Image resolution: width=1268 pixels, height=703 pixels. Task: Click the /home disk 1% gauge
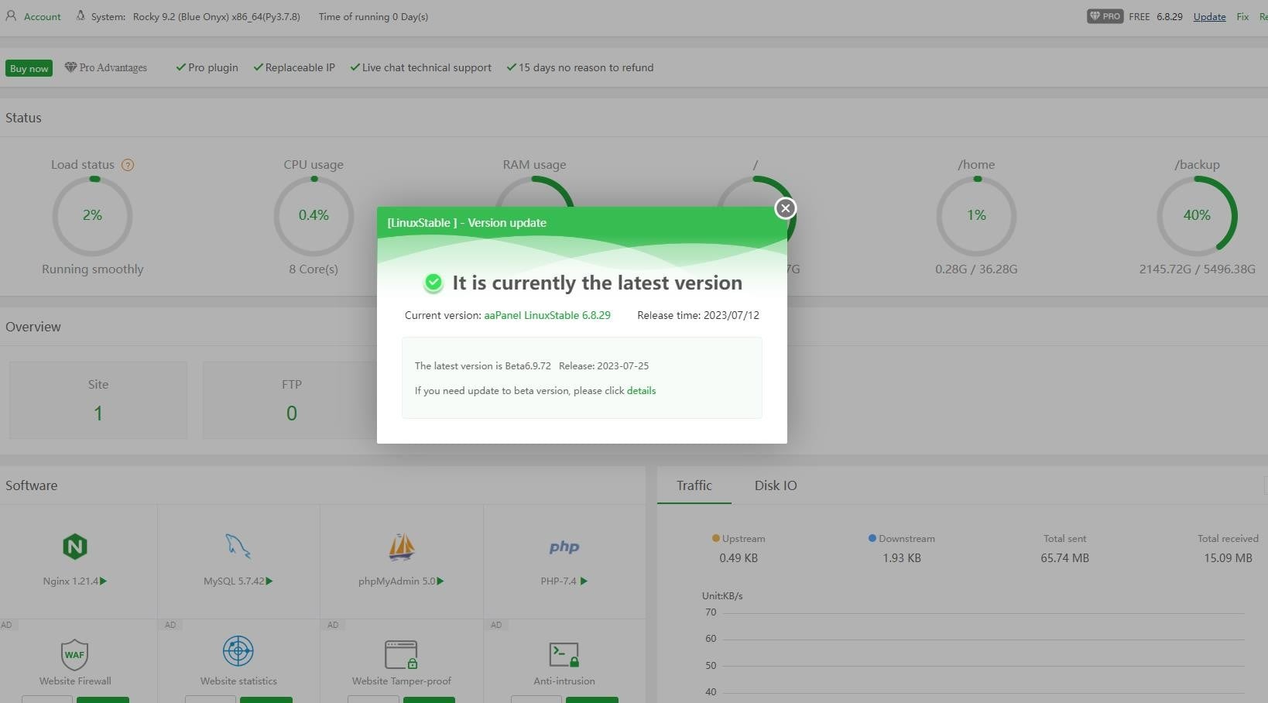976,216
